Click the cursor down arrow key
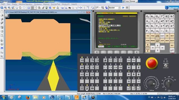Viewport: 179px width, 100px height. [x=157, y=50]
